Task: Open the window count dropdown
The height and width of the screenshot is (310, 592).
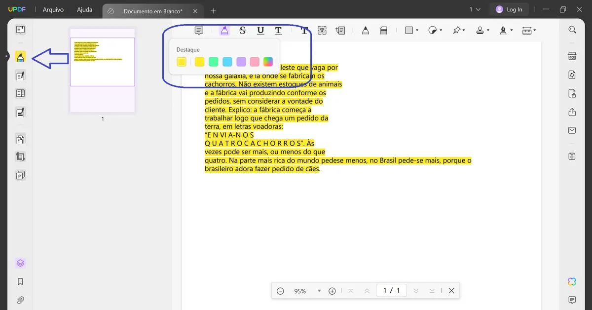Action: click(475, 9)
